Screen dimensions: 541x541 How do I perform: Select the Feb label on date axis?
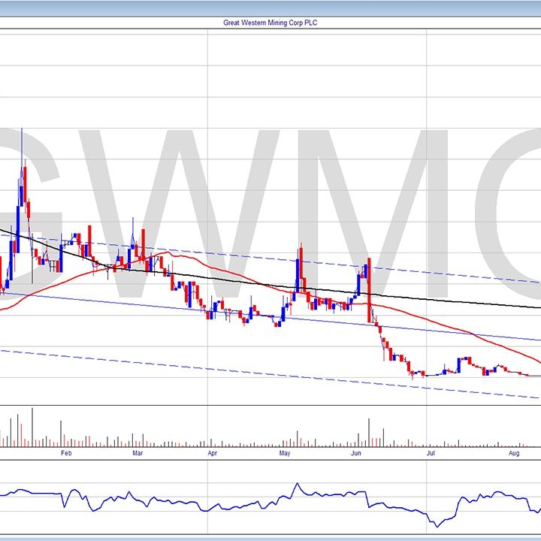[x=65, y=454]
